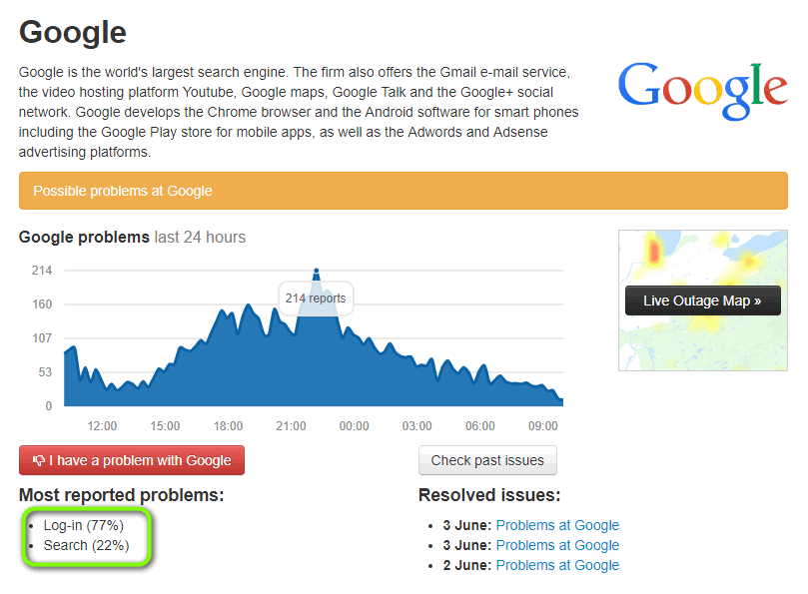Click the 'Most reported problems:' heading
808x594 pixels.
(122, 495)
